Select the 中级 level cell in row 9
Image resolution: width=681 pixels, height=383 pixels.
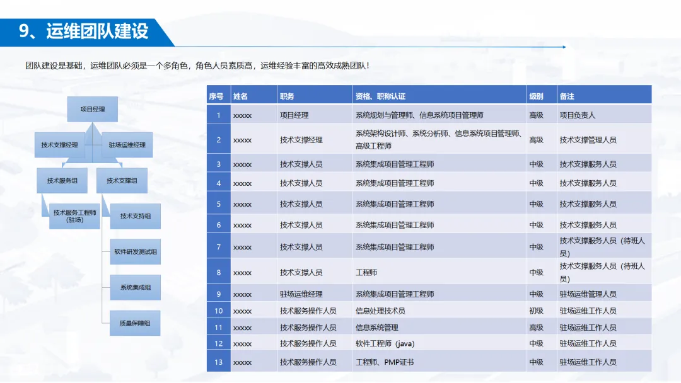(542, 294)
